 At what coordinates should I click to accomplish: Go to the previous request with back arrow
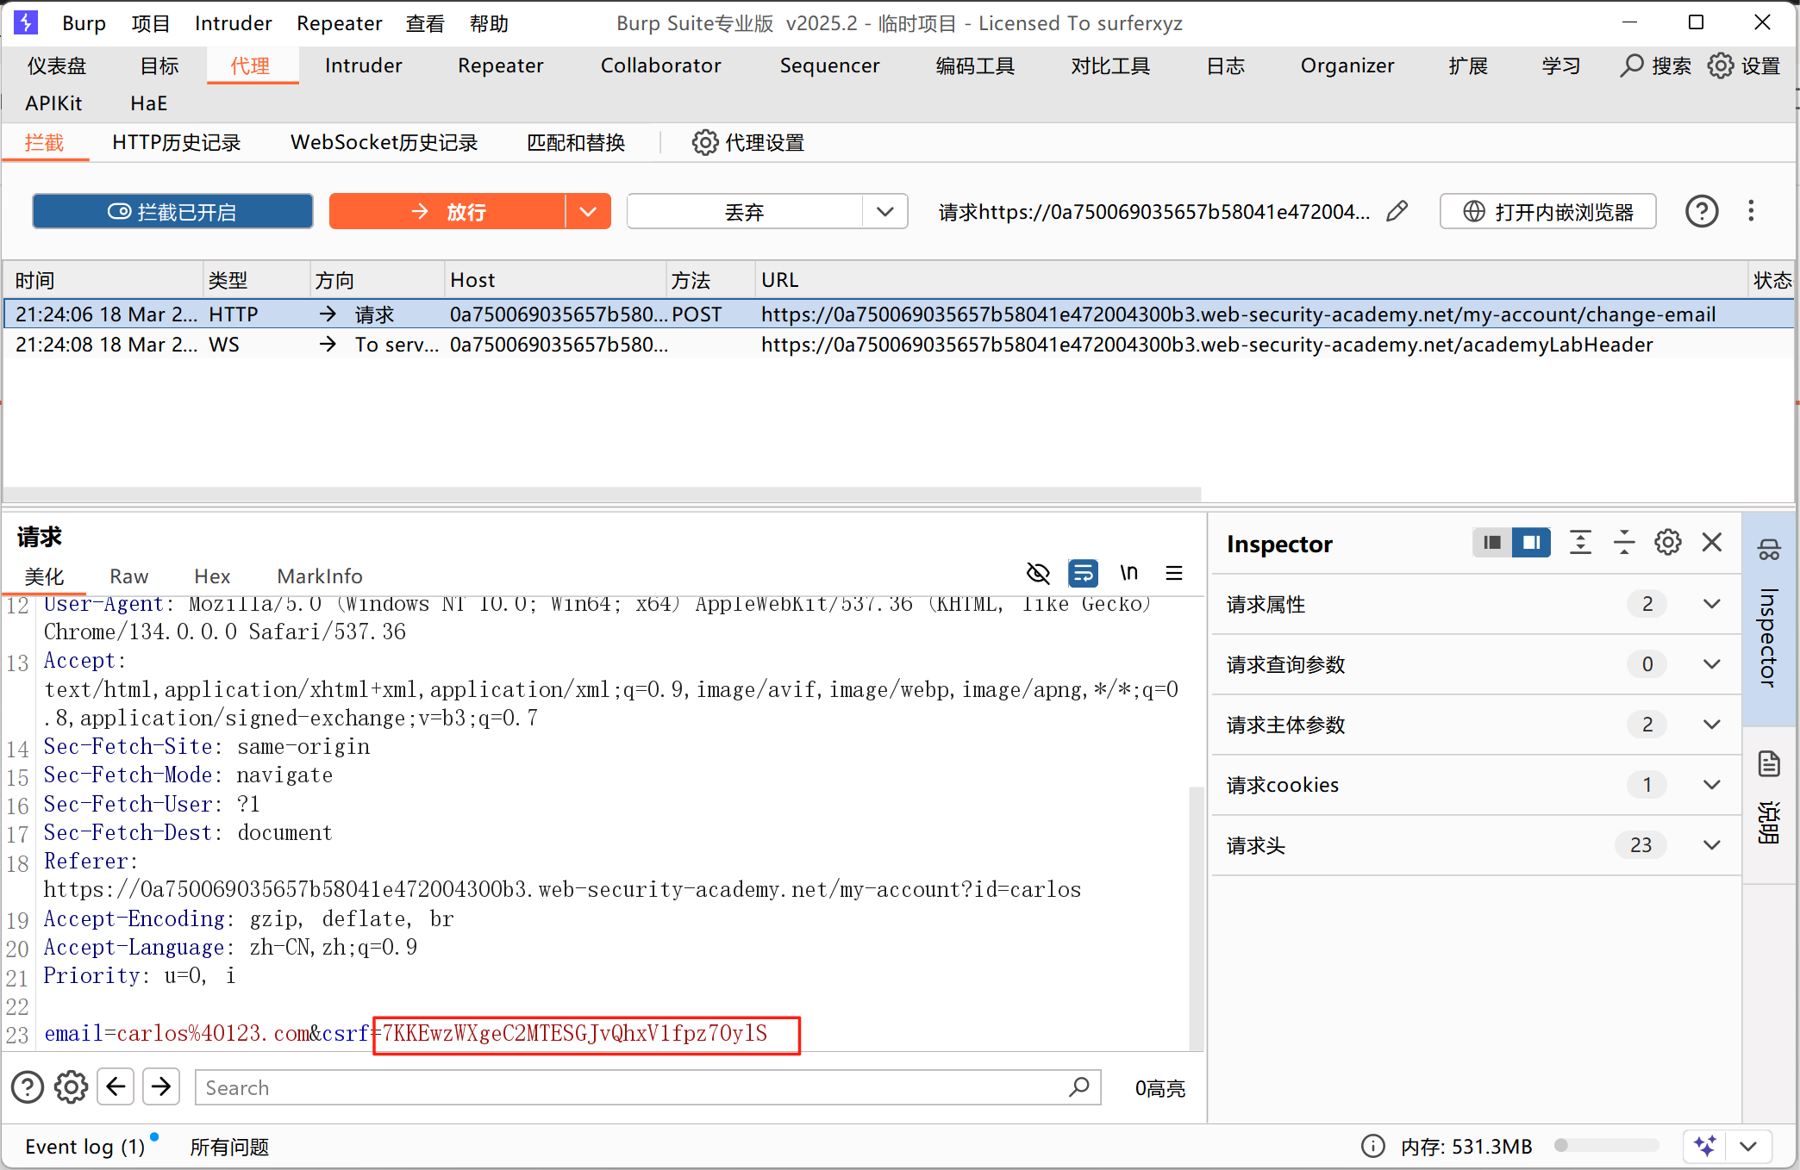tap(116, 1087)
